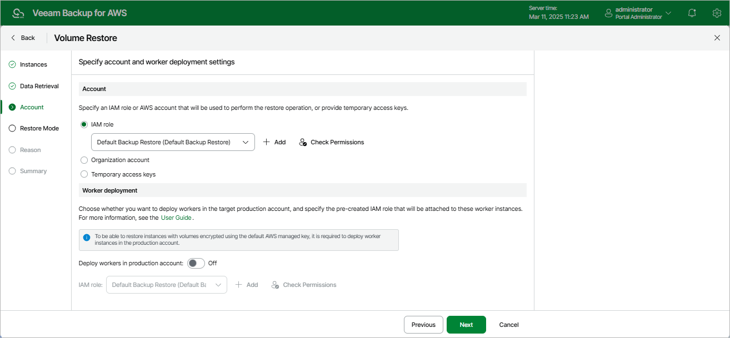Open the User Guide link

(176, 218)
